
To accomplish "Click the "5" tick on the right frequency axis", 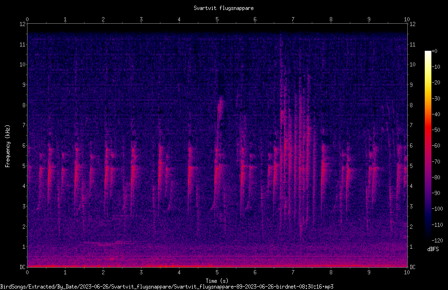I will pyautogui.click(x=411, y=166).
